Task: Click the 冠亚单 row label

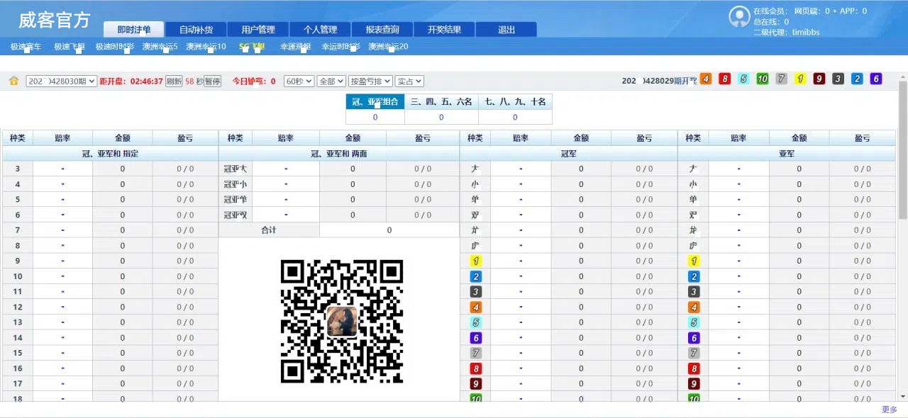Action: click(x=235, y=199)
